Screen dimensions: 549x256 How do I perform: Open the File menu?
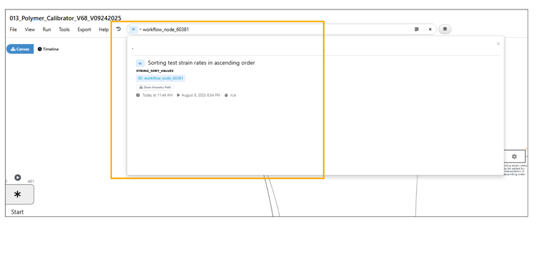(13, 30)
